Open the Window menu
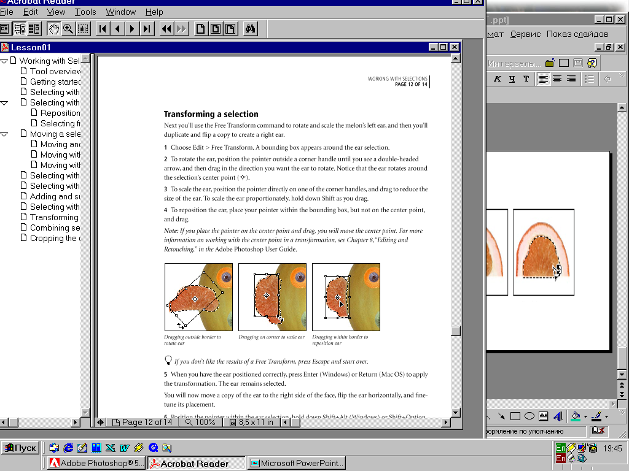Screen dimensions: 629x471 121,12
